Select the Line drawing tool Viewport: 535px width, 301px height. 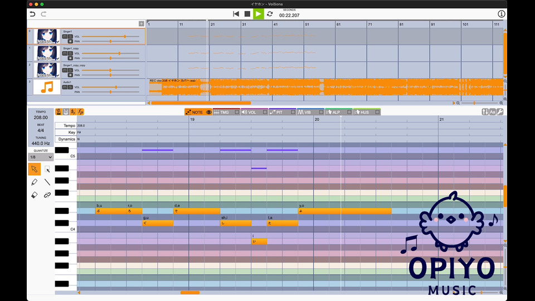point(47,182)
